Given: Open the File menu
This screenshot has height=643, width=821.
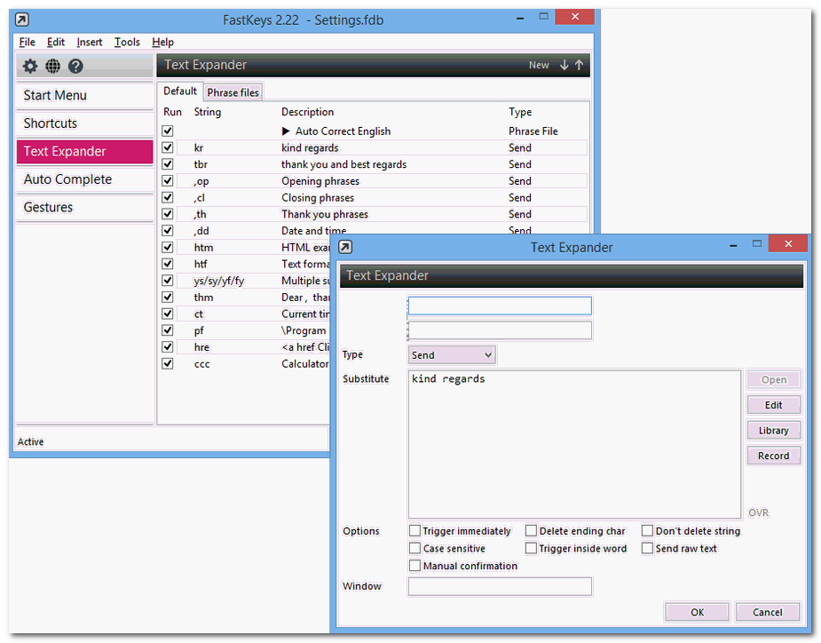Looking at the screenshot, I should coord(28,42).
